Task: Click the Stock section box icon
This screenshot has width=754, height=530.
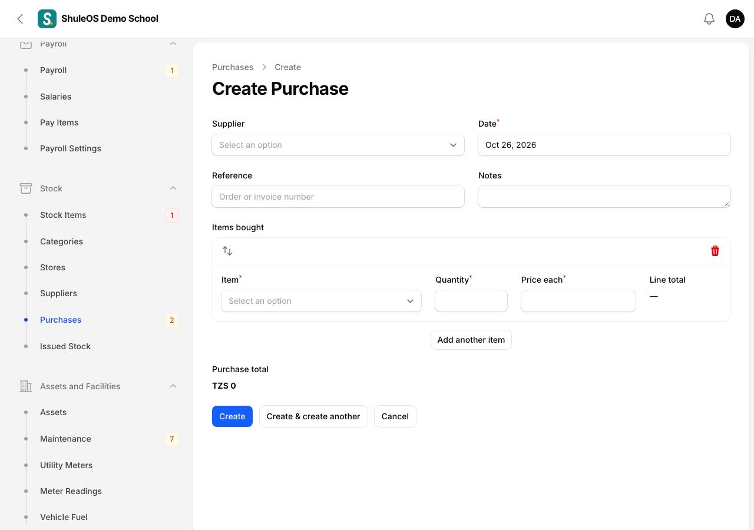Action: (26, 188)
